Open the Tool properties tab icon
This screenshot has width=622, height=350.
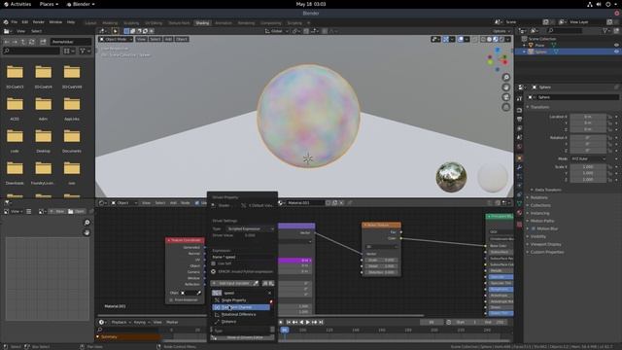[519, 98]
